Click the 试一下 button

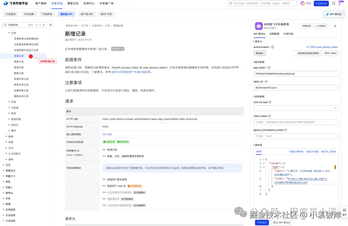point(118,49)
